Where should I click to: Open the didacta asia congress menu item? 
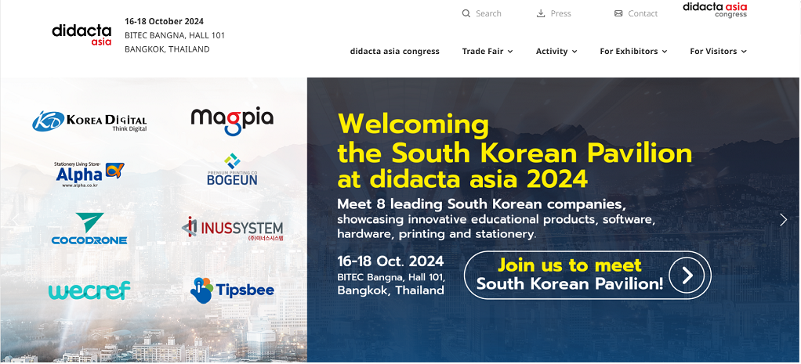(394, 51)
